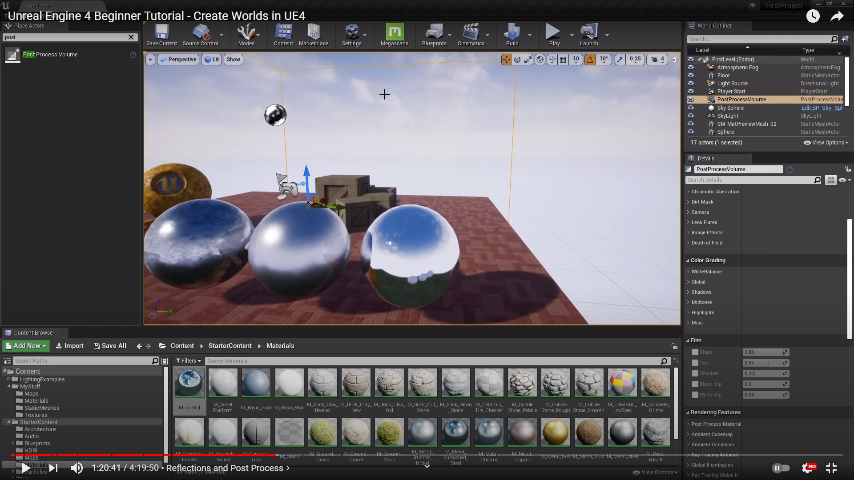Toggle visibility of Sky Sphere actor
The height and width of the screenshot is (480, 854).
pos(691,108)
